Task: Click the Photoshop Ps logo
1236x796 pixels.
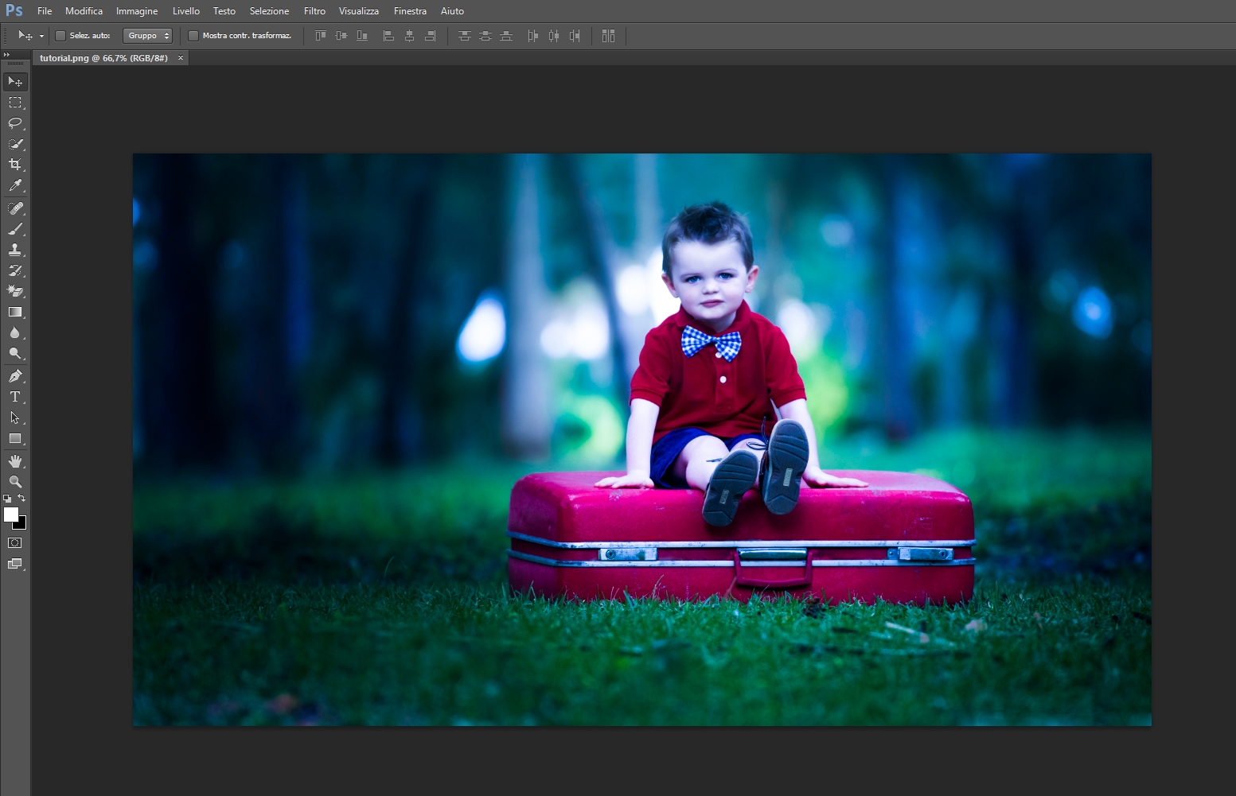Action: [14, 10]
